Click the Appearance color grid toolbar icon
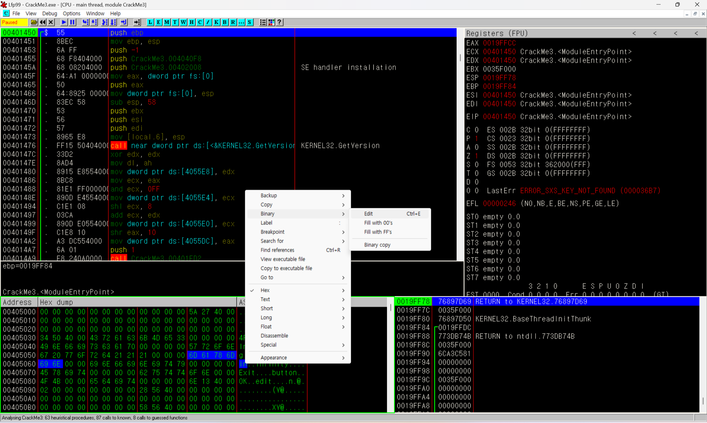This screenshot has height=423, width=707. coord(271,22)
